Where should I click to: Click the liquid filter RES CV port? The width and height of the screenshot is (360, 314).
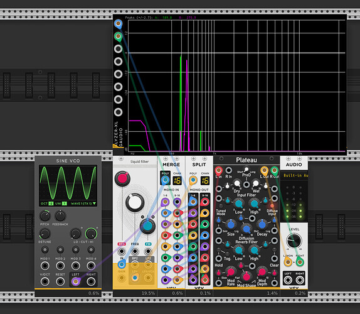coord(122,251)
